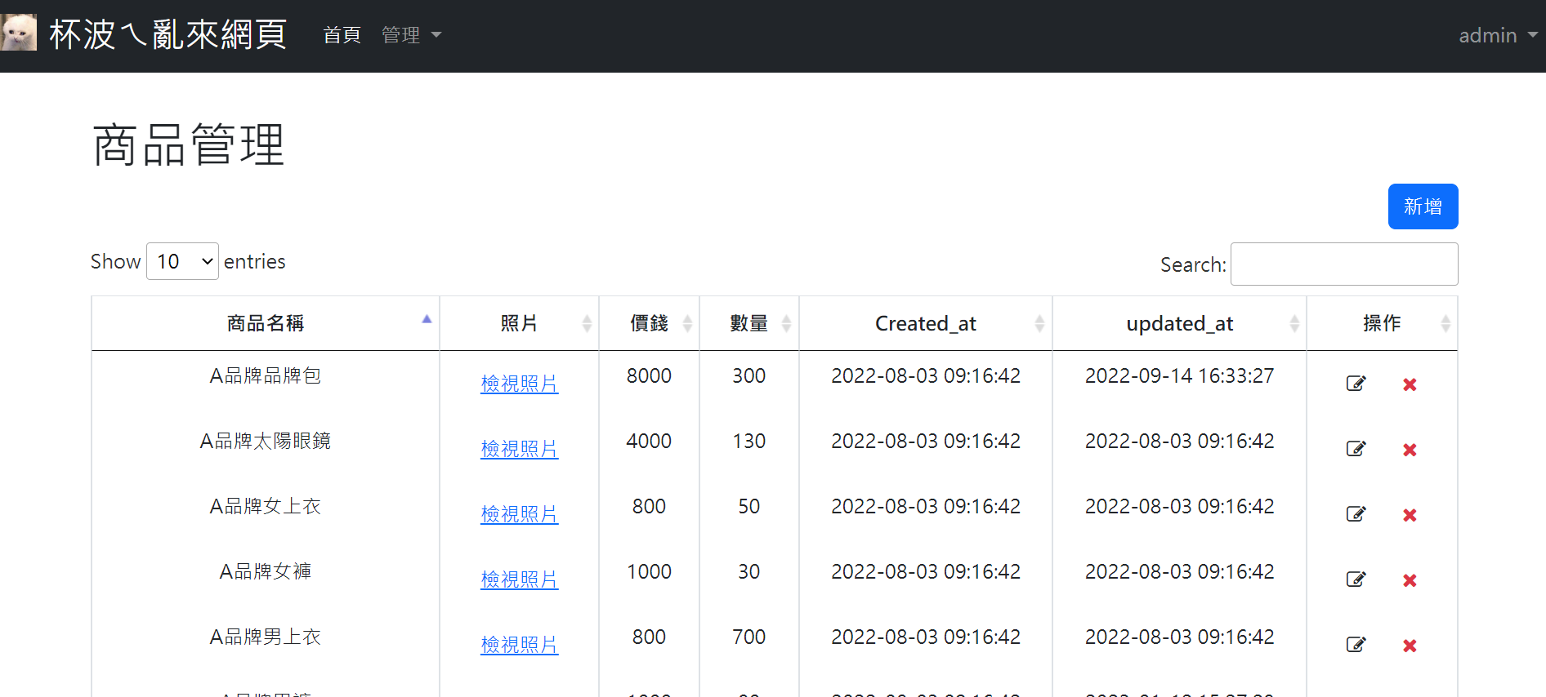
Task: Click the cat logo image in navbar
Action: point(18,33)
